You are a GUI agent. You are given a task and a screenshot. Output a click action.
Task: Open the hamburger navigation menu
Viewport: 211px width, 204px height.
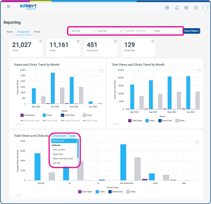(x=8, y=7)
